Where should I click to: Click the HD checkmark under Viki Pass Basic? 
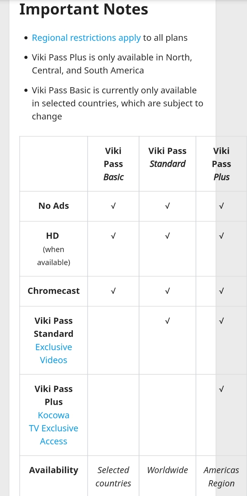(x=113, y=236)
